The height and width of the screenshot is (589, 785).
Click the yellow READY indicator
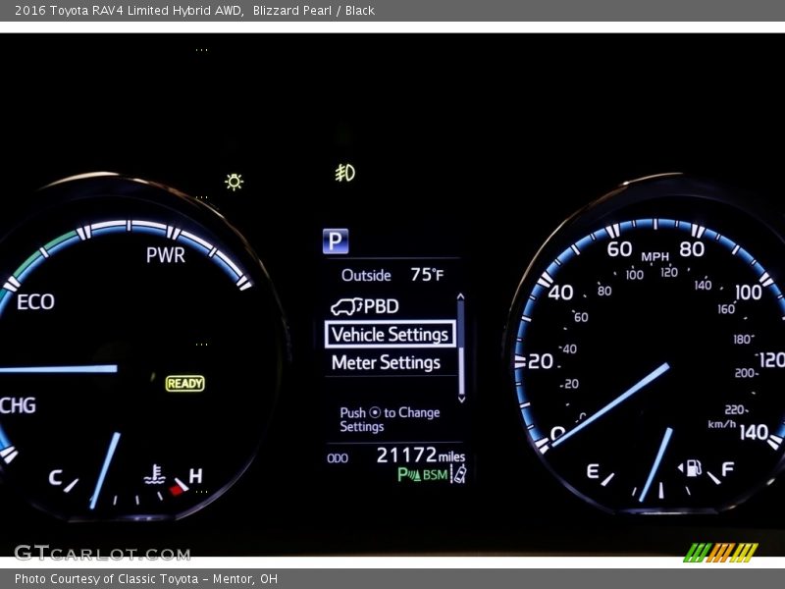(184, 384)
